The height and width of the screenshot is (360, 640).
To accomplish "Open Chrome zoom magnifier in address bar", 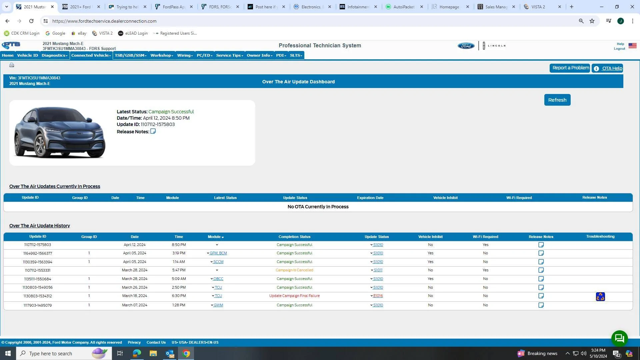I will tap(581, 21).
